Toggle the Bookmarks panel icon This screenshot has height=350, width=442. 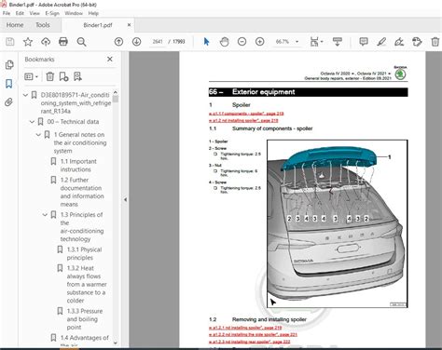[x=9, y=84]
